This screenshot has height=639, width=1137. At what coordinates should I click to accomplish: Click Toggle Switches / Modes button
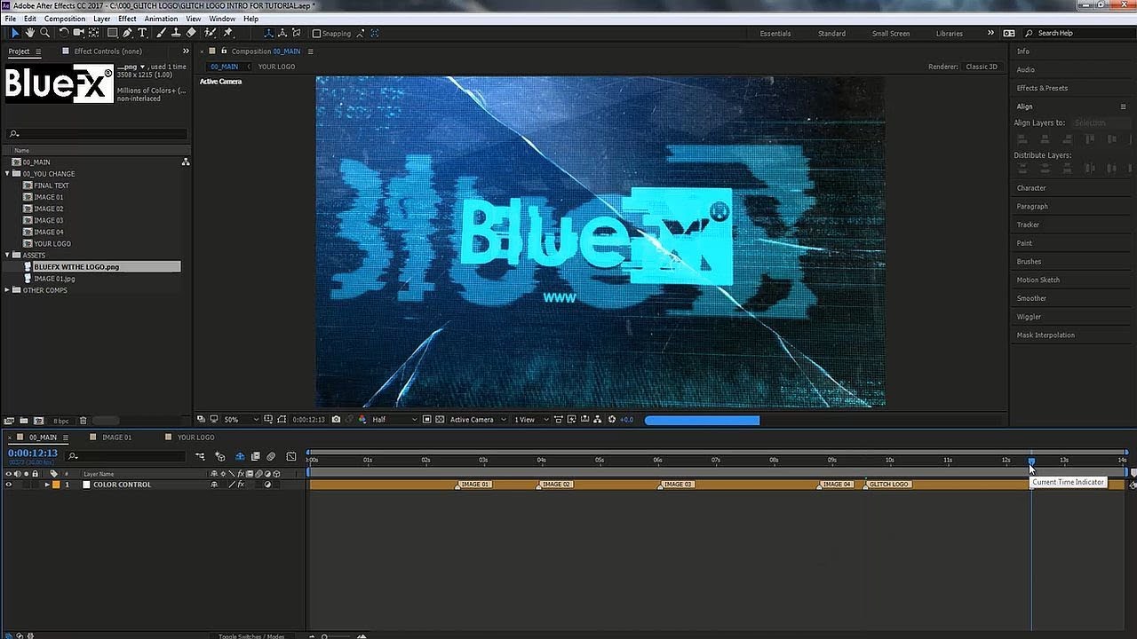(x=251, y=635)
